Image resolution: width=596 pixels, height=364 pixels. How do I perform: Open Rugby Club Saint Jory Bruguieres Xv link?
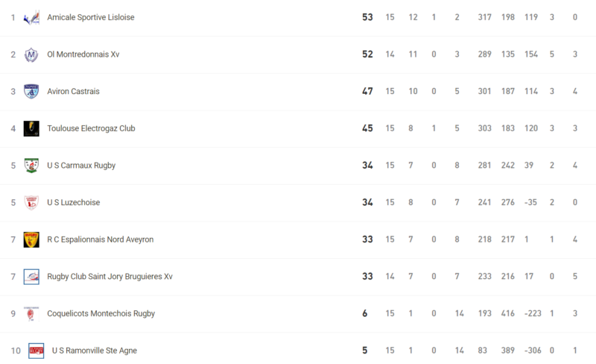pyautogui.click(x=110, y=277)
